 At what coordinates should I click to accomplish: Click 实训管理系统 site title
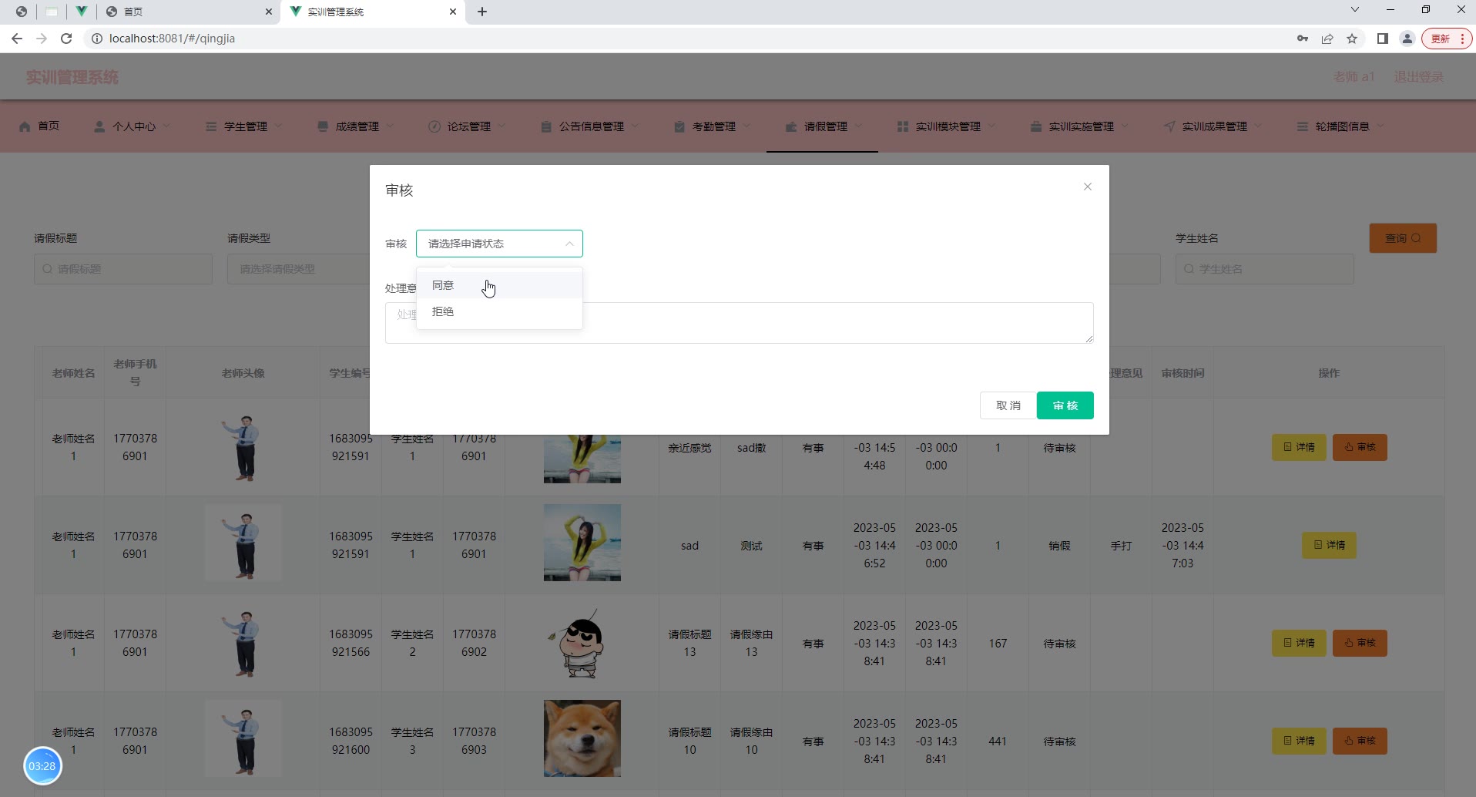(x=72, y=77)
